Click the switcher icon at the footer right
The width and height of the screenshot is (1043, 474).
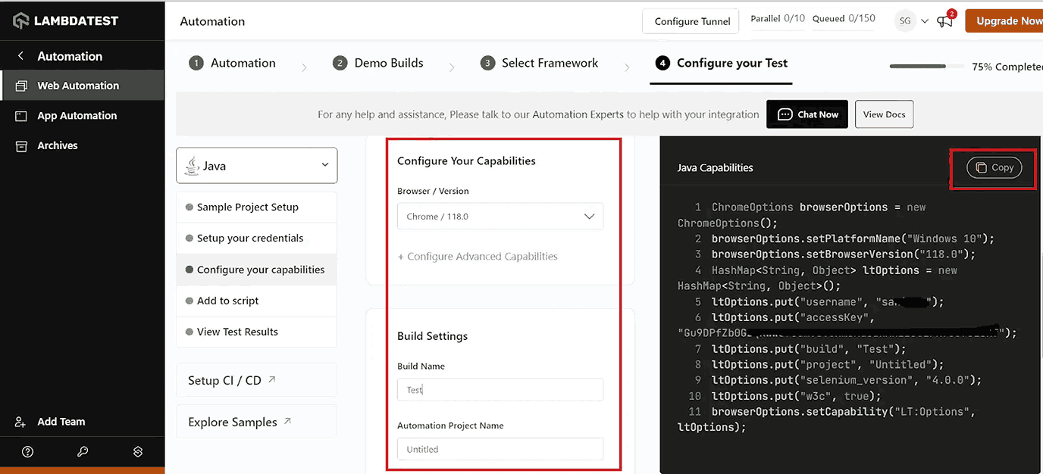[x=137, y=451]
